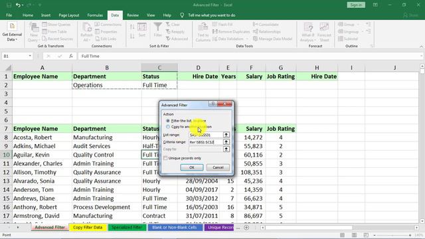Image resolution: width=425 pixels, height=239 pixels.
Task: Click the Reapply filter icon
Action: point(168,32)
